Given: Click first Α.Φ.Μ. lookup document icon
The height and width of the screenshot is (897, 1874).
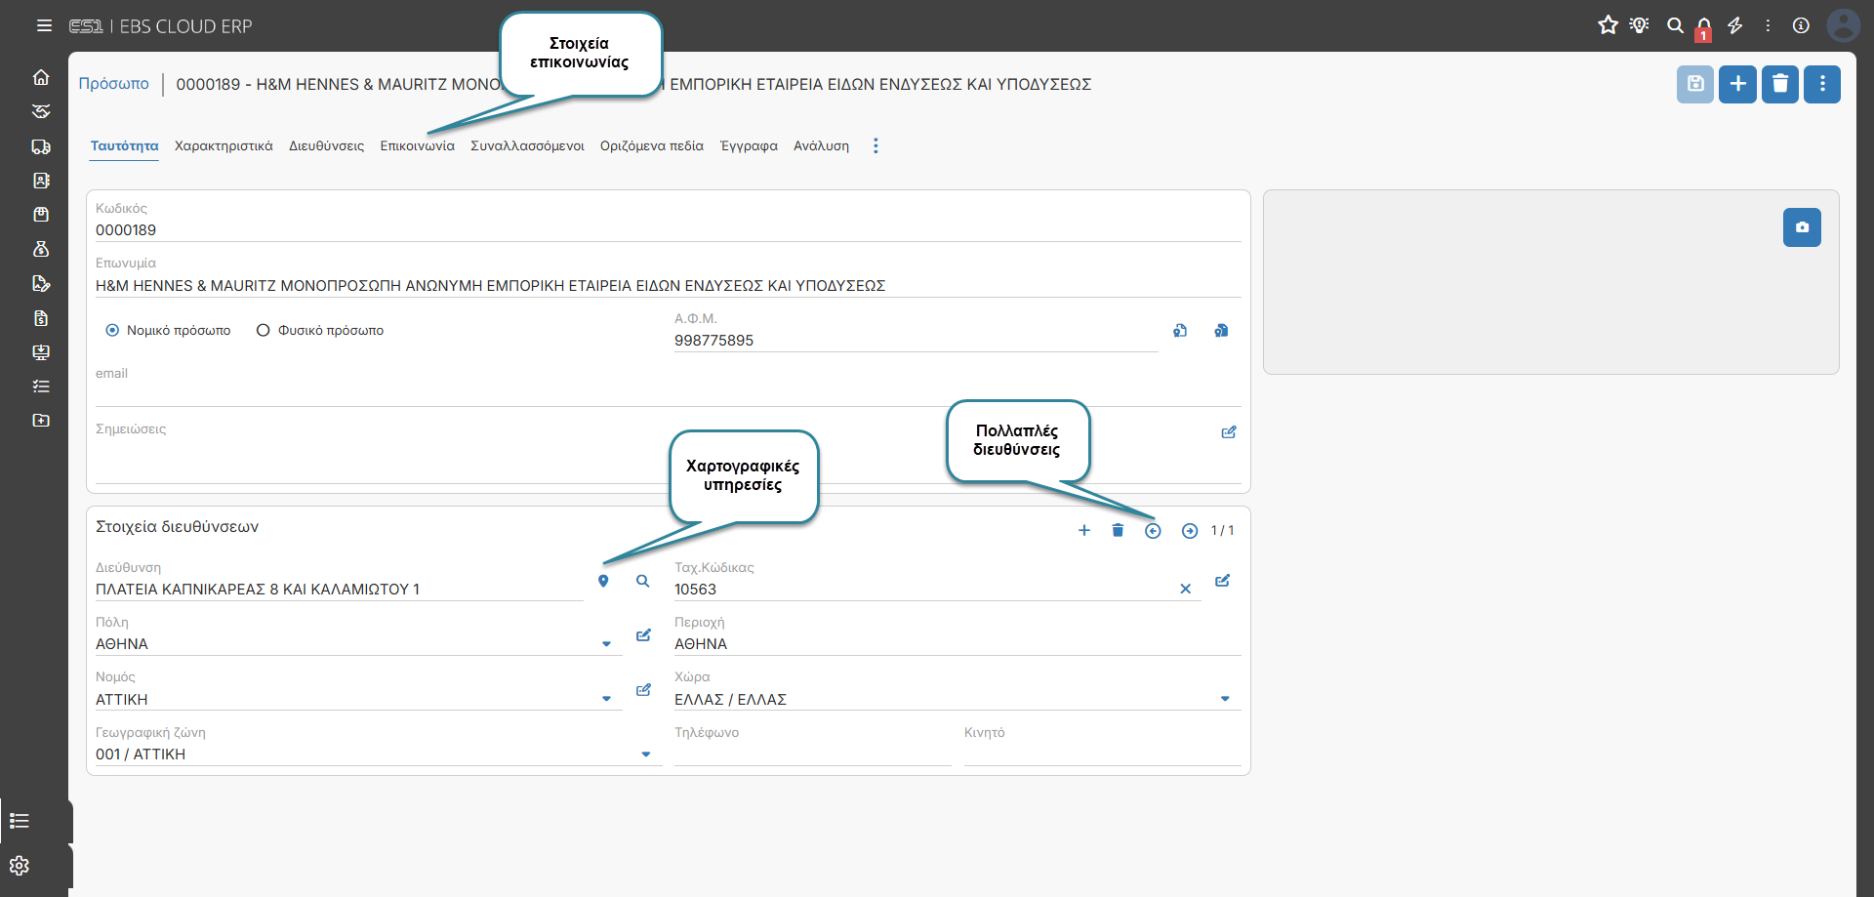Looking at the screenshot, I should (1180, 331).
